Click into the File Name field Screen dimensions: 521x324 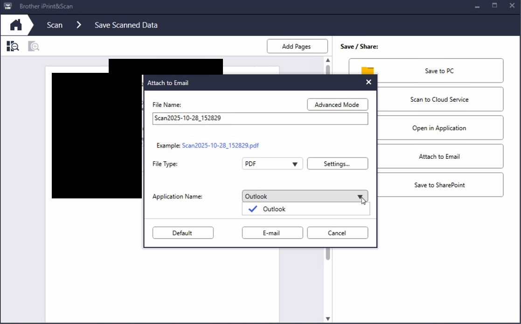click(x=260, y=119)
